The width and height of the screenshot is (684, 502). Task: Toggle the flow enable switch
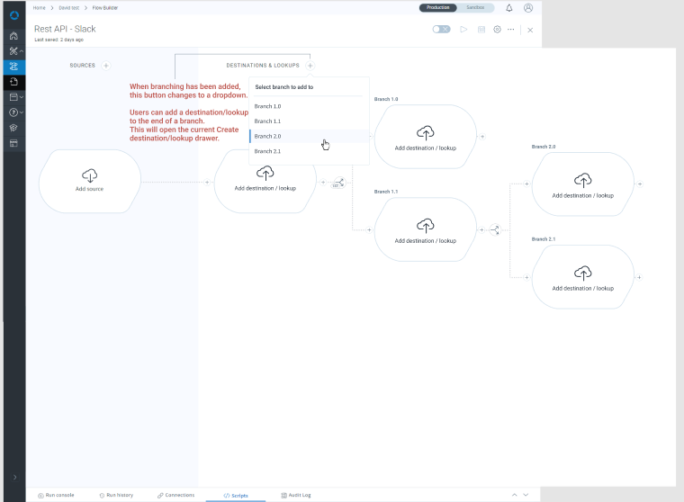[x=441, y=30]
